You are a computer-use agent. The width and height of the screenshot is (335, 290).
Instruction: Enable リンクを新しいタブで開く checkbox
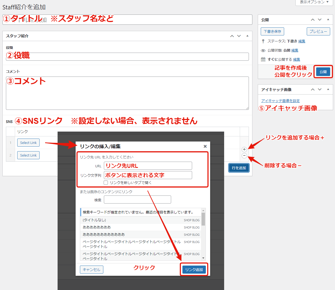point(106,183)
